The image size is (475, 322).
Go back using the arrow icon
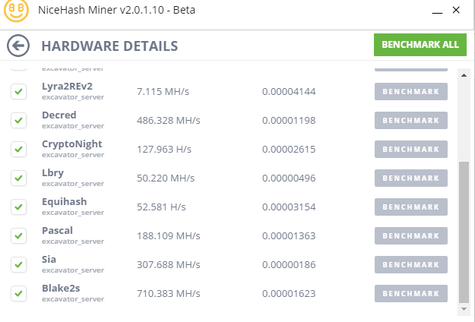18,46
